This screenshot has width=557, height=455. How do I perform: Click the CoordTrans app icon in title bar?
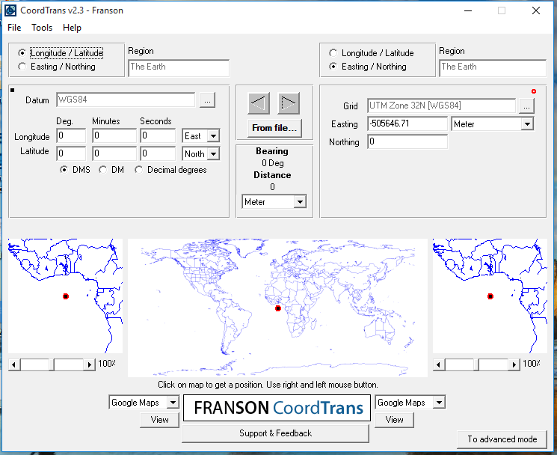(10, 10)
